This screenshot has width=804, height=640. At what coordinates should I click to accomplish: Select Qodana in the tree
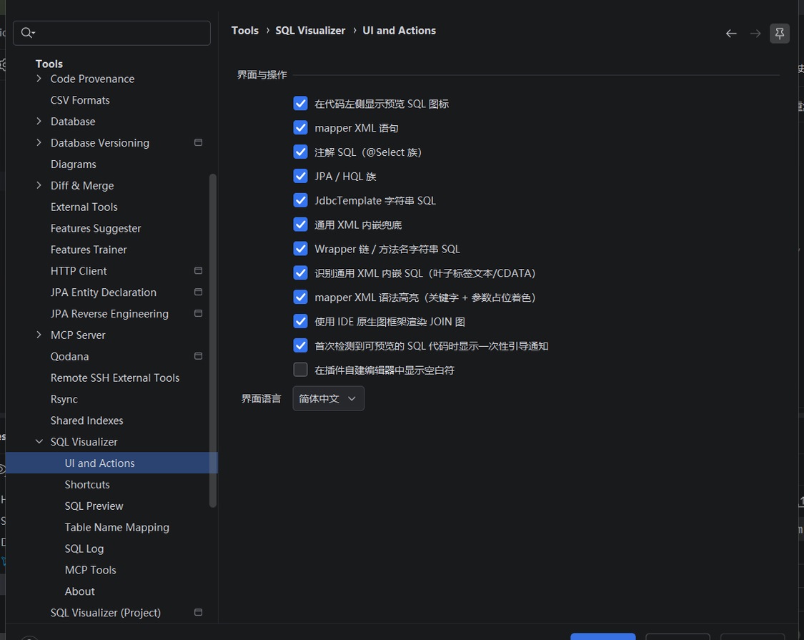(x=70, y=356)
